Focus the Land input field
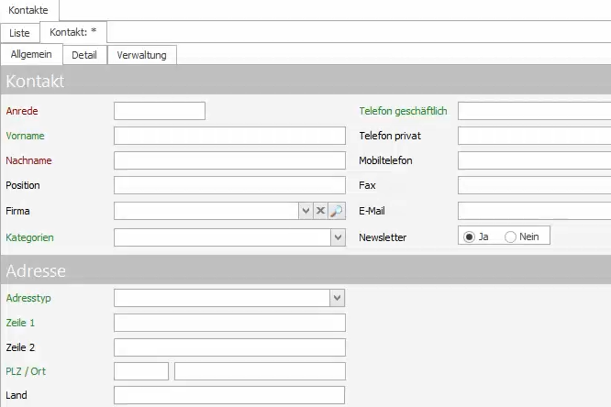This screenshot has width=611, height=407. pos(229,395)
